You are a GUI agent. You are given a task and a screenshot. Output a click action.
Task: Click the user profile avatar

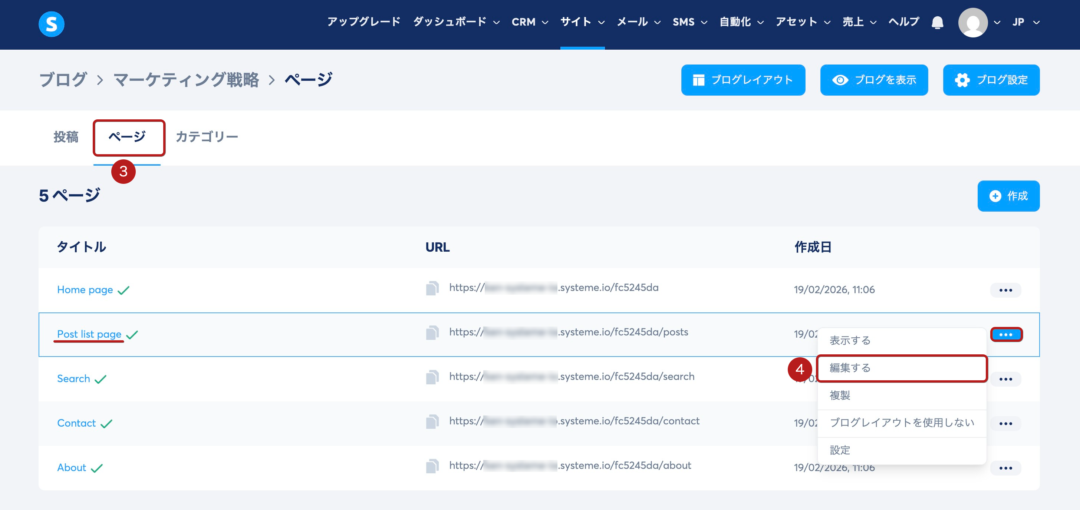tap(972, 22)
